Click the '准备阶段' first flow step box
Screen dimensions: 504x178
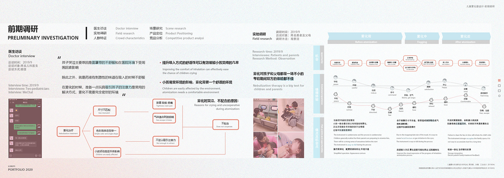[x=337, y=63]
